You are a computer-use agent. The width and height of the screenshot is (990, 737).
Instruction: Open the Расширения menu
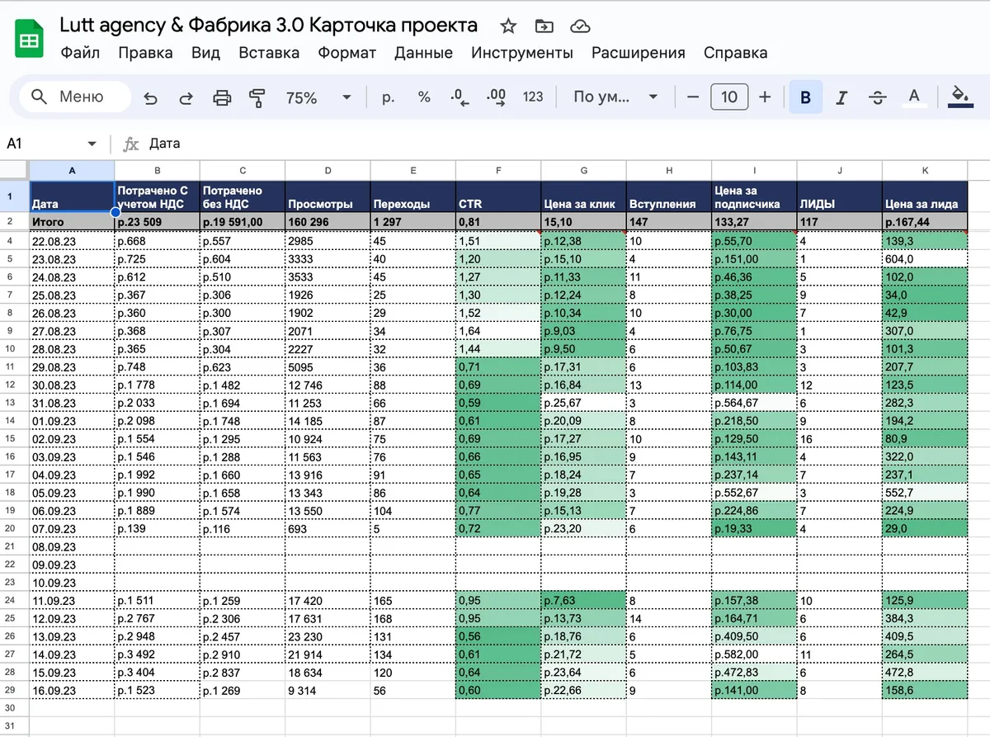click(x=638, y=53)
